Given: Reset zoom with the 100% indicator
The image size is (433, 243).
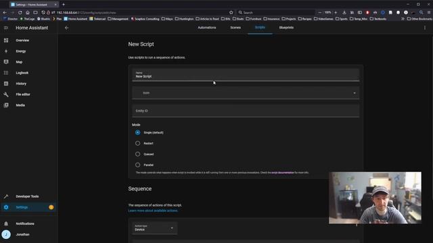Looking at the screenshot, I should click(x=327, y=12).
